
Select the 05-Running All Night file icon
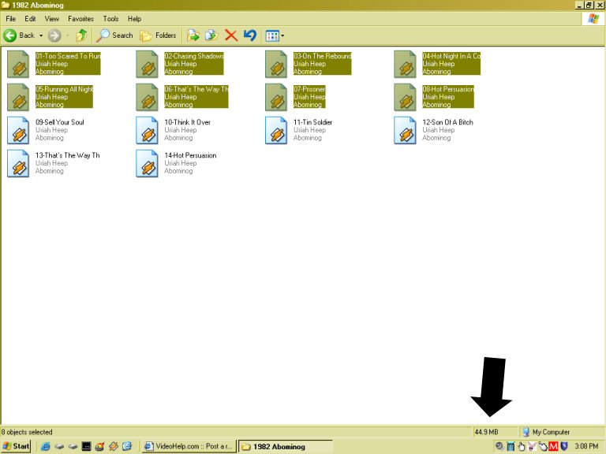pos(18,97)
